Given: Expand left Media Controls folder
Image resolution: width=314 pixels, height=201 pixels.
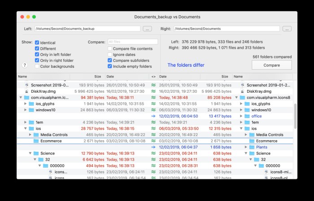Looking at the screenshot, I should coord(30,135).
